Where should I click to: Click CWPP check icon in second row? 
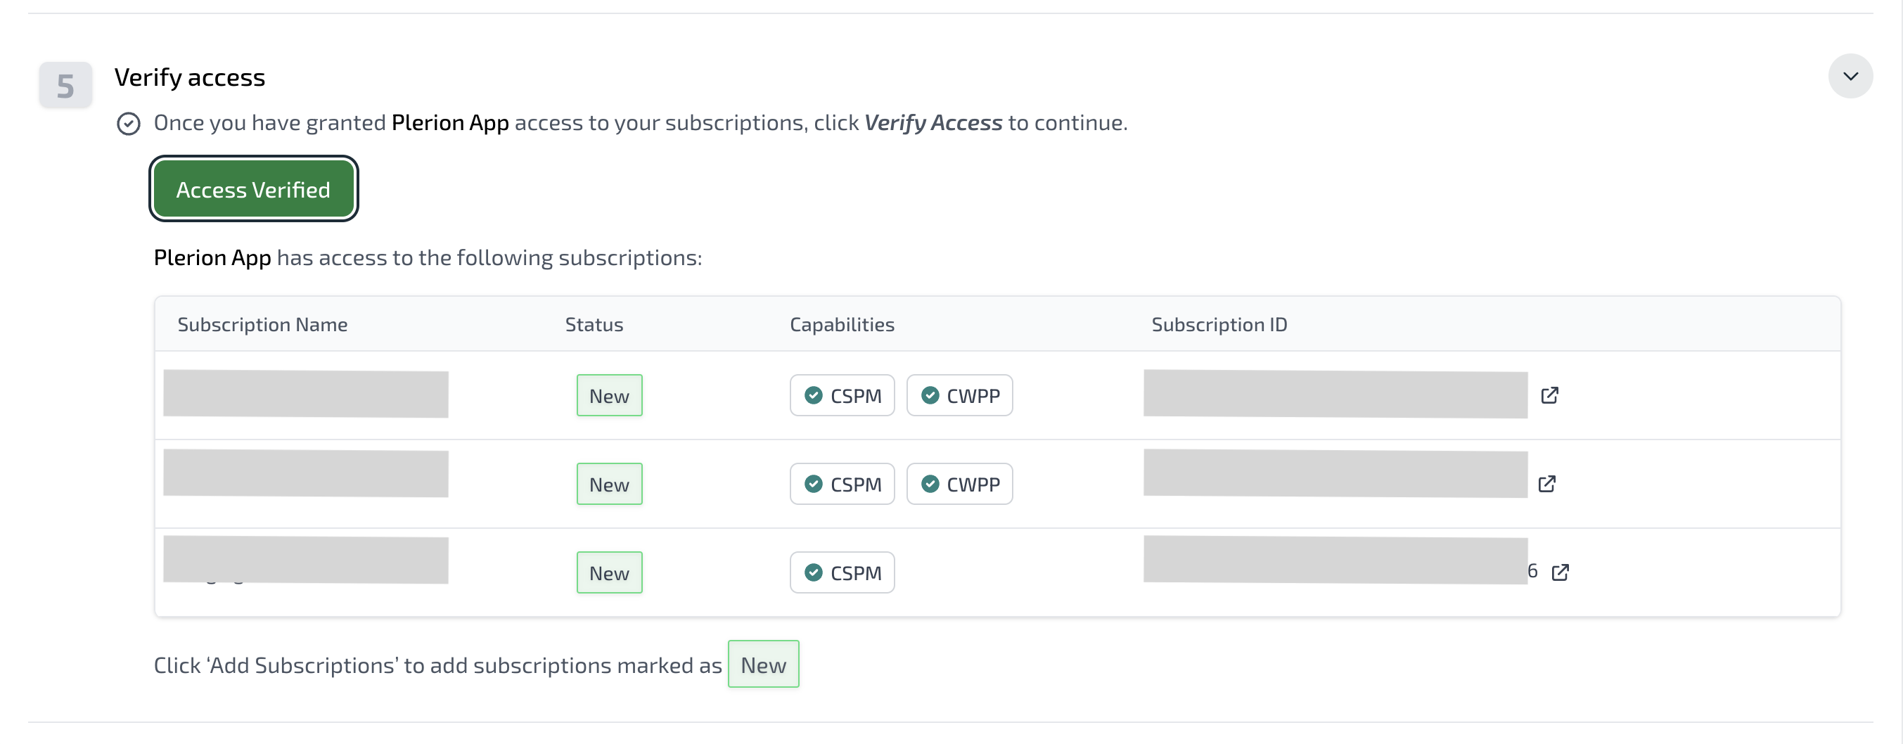(x=930, y=484)
